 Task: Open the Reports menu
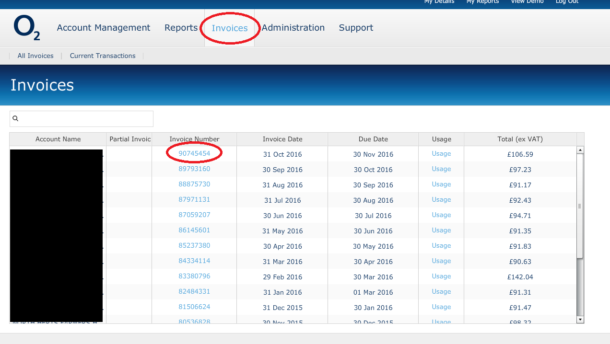point(181,27)
